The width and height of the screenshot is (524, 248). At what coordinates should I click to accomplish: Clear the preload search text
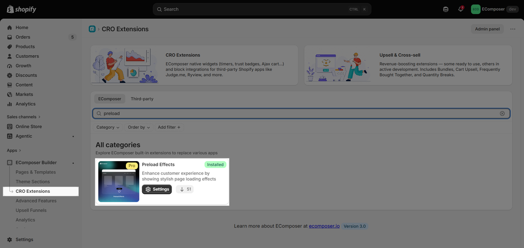(x=502, y=114)
